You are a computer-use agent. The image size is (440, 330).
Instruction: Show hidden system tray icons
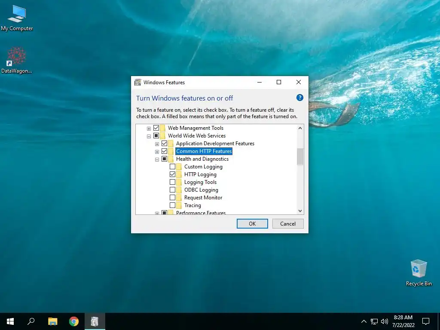364,321
